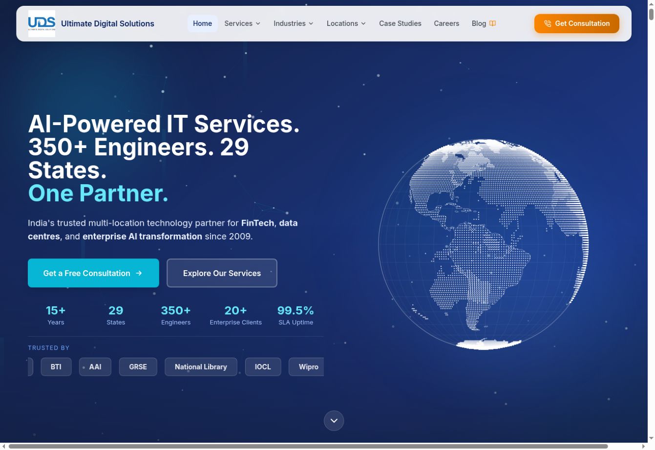The width and height of the screenshot is (655, 450).
Task: Click the IOCL client badge
Action: (x=263, y=367)
